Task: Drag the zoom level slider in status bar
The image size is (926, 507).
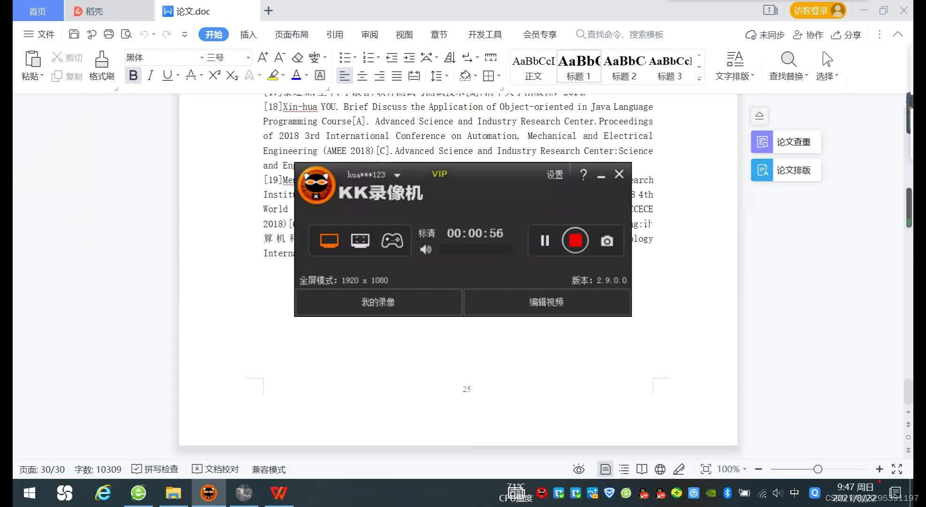Action: coord(818,469)
